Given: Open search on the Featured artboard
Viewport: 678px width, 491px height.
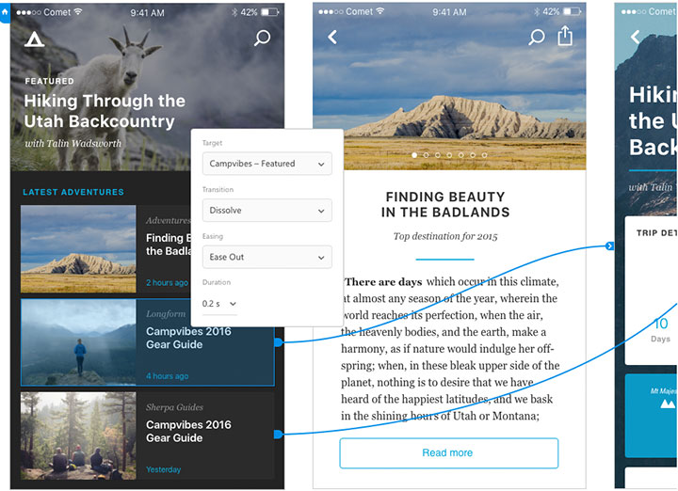Looking at the screenshot, I should 262,38.
